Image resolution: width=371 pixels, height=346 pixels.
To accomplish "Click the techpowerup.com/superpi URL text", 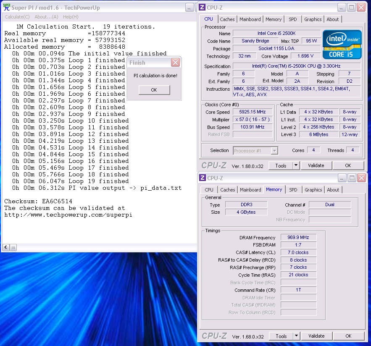I will 68,215.
